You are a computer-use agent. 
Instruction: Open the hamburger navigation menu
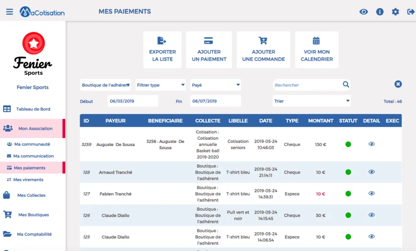point(10,12)
